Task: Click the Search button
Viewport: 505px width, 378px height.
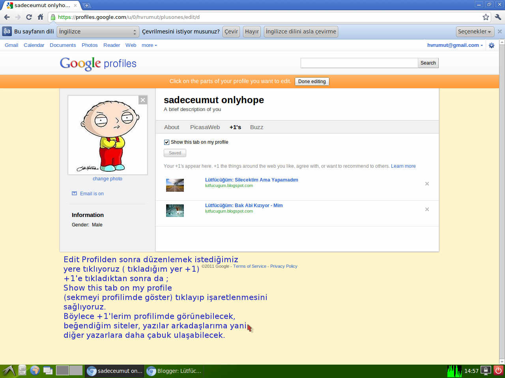Action: click(x=428, y=63)
